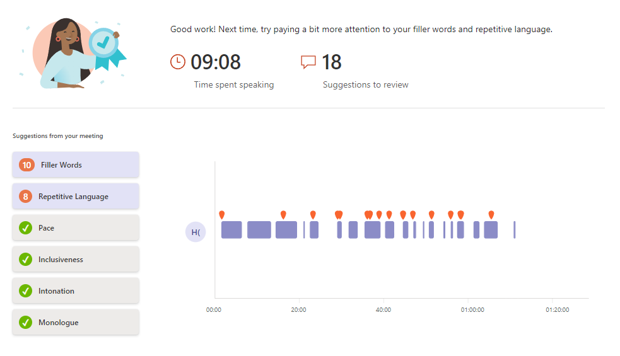This screenshot has width=620, height=356.
Task: Click the 20:00 timeline axis label
Action: pos(298,310)
